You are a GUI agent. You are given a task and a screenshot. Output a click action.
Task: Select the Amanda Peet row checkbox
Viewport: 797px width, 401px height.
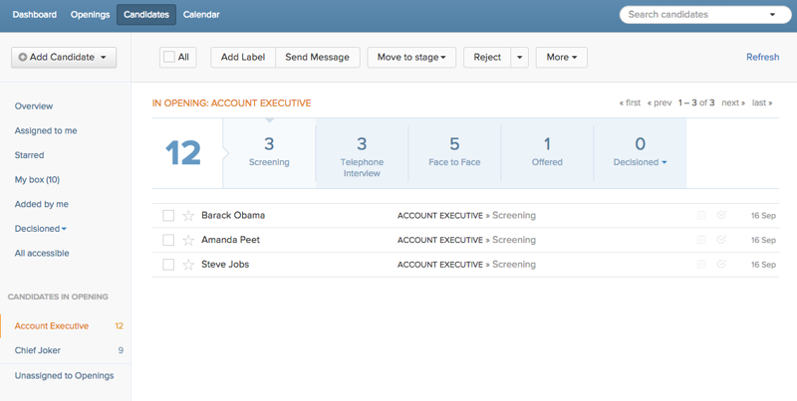pos(168,240)
